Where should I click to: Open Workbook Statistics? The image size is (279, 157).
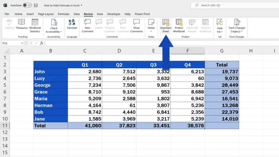[35, 26]
